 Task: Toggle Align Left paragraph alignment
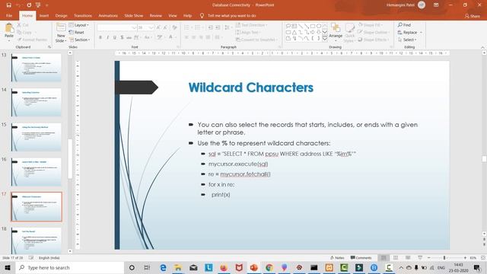click(x=186, y=37)
